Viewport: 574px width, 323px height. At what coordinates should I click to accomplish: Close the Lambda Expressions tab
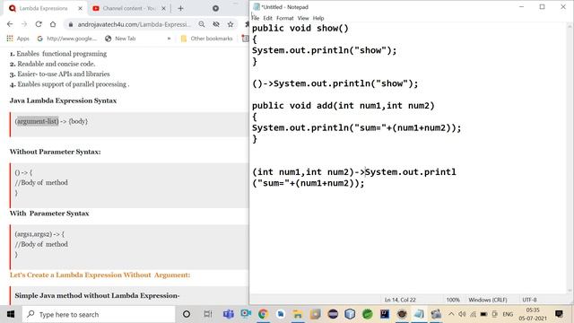coord(80,8)
